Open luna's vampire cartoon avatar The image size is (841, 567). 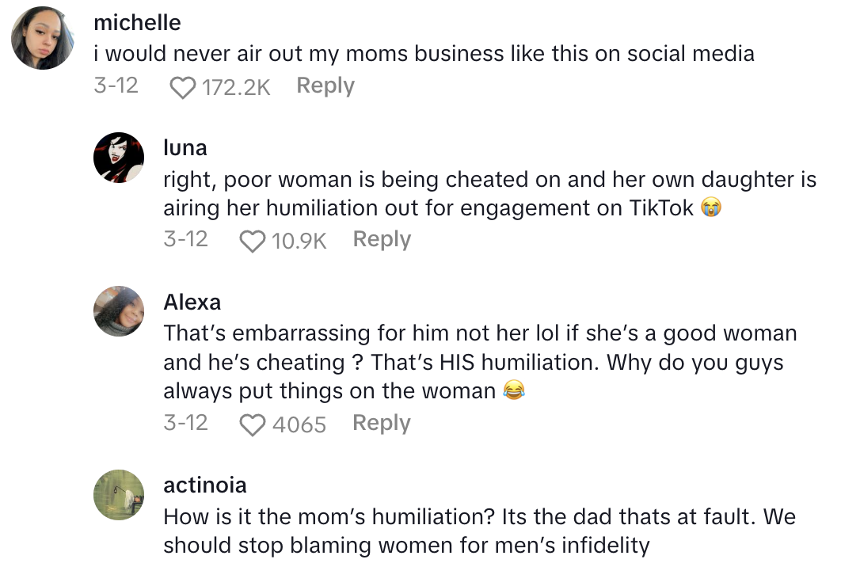coord(119,158)
